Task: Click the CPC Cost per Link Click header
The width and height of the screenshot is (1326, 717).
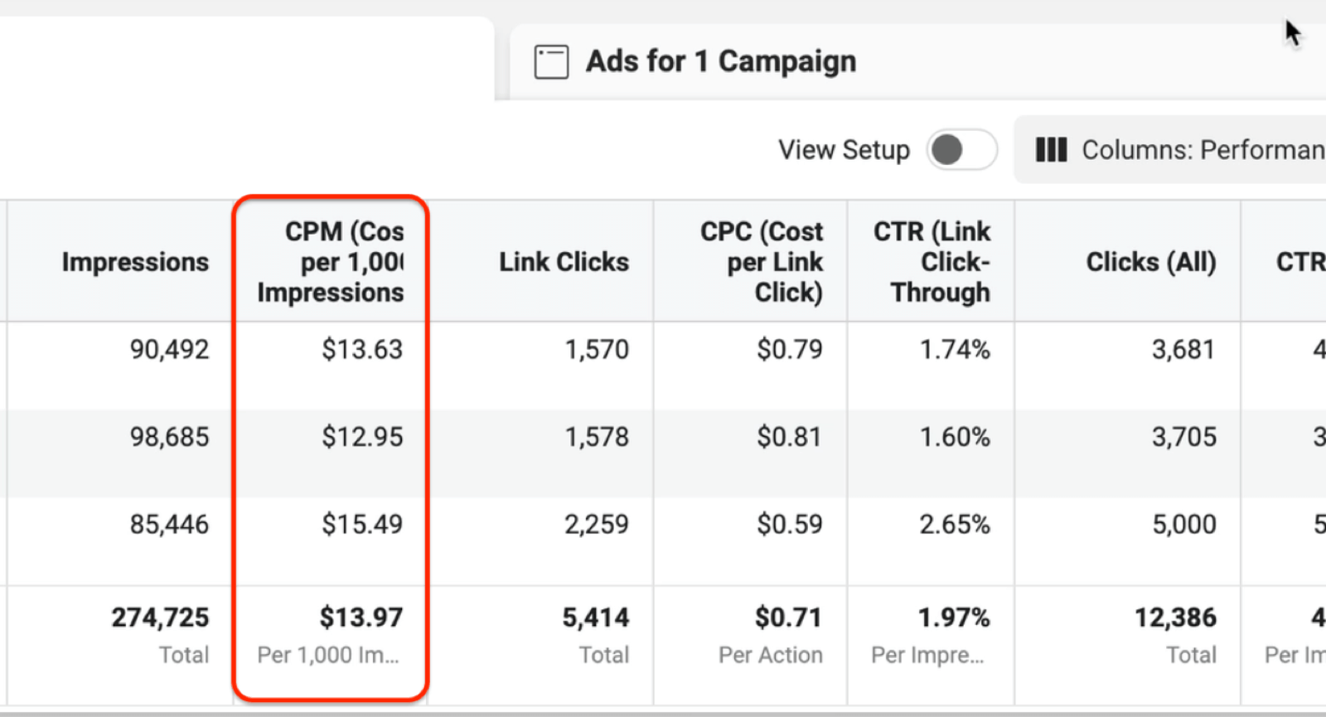Action: point(762,262)
